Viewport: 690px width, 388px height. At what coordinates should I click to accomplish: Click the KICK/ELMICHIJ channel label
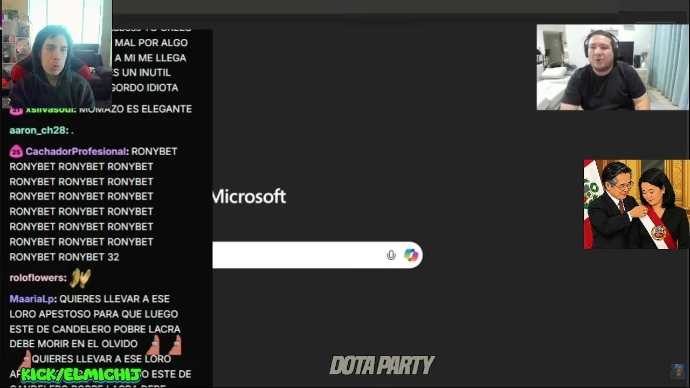81,374
